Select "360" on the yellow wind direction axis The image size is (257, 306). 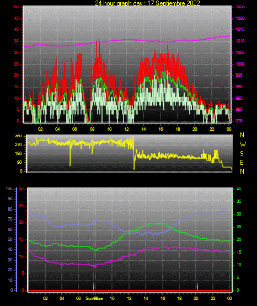(18, 136)
